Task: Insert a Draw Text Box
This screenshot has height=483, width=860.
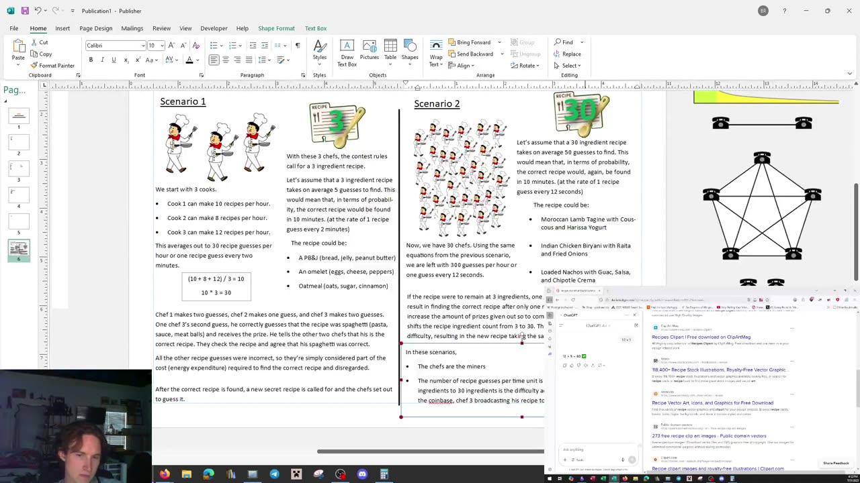Action: point(347,53)
